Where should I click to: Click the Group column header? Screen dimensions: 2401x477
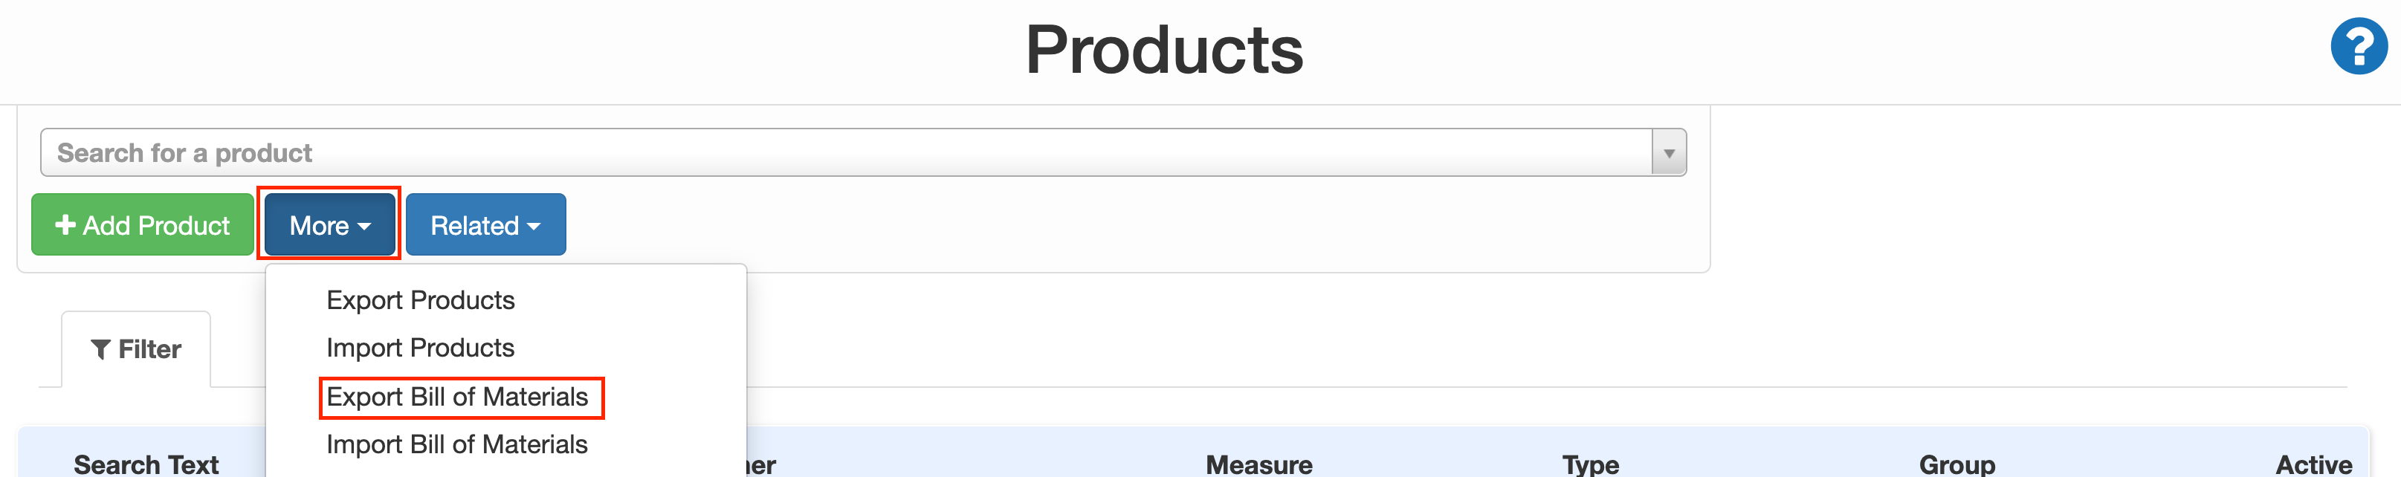pyautogui.click(x=1957, y=464)
